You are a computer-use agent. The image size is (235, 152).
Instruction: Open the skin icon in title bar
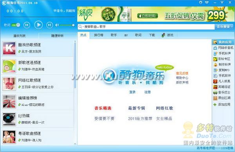coord(207,2)
